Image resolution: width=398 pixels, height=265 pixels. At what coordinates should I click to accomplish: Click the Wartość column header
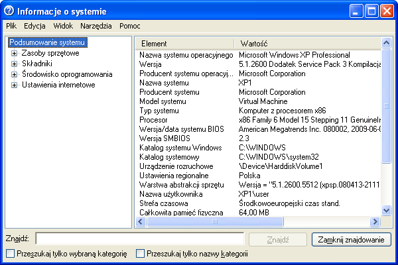(307, 44)
